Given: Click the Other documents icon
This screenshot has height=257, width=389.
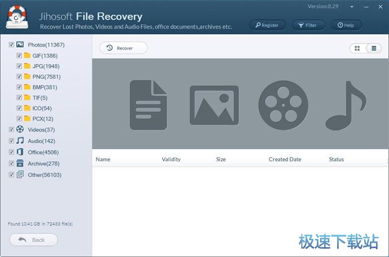Looking at the screenshot, I should tap(20, 174).
